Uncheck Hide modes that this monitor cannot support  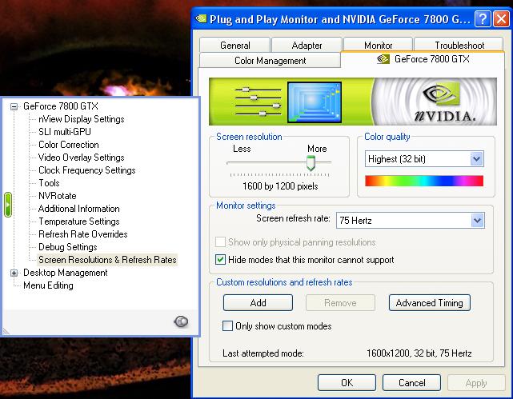click(x=220, y=260)
